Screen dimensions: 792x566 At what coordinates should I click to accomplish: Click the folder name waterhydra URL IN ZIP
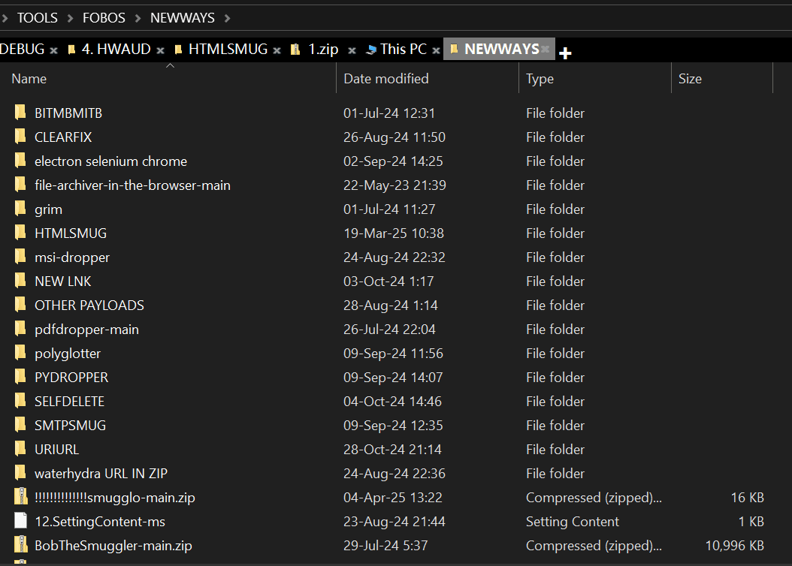(101, 473)
